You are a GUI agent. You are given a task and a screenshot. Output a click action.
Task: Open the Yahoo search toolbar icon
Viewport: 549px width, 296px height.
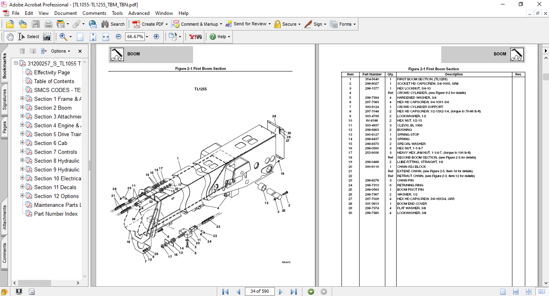(x=195, y=37)
